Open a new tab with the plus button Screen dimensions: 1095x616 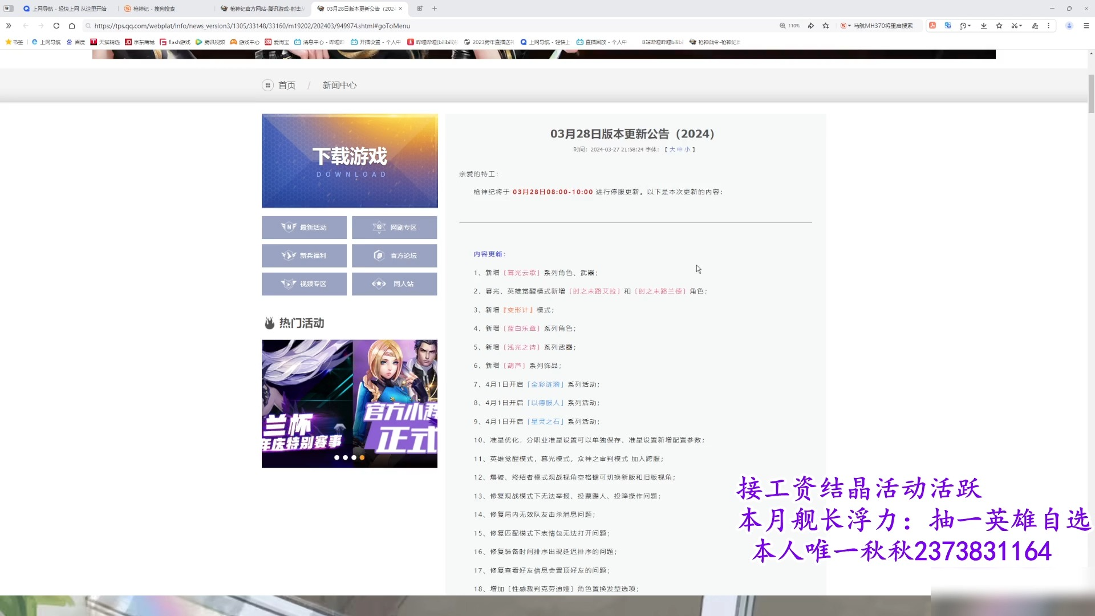435,9
